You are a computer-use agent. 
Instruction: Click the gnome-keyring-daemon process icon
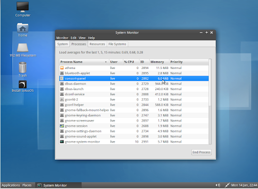click(62, 115)
